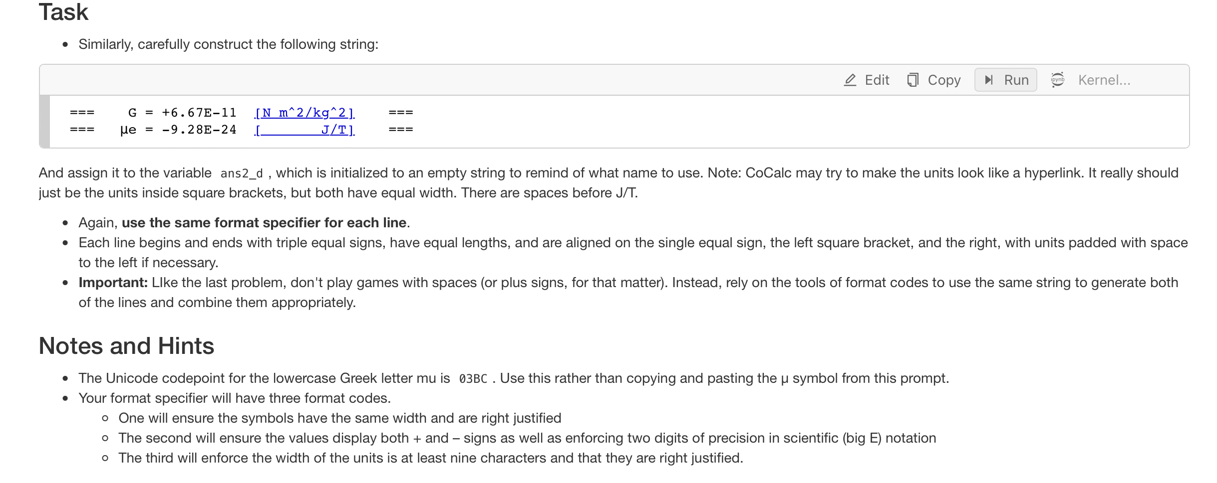
Task: Follow the J/T units link
Action: pos(304,130)
